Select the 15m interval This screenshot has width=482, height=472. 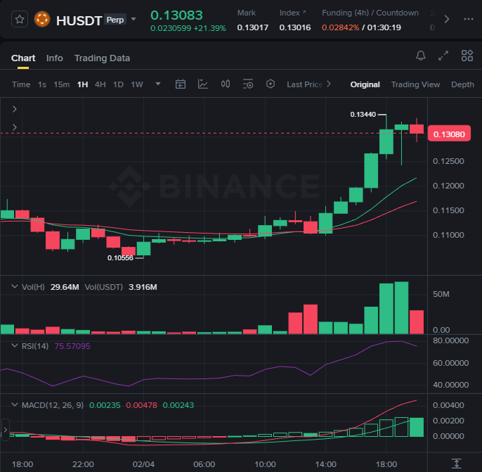tap(62, 84)
